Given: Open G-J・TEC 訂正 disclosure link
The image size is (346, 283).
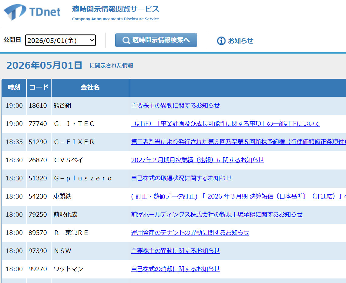Looking at the screenshot, I should coord(226,124).
